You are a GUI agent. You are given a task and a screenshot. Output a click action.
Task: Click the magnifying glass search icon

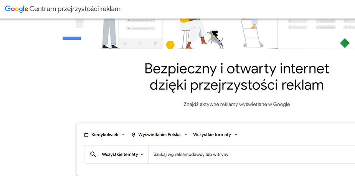click(x=93, y=154)
